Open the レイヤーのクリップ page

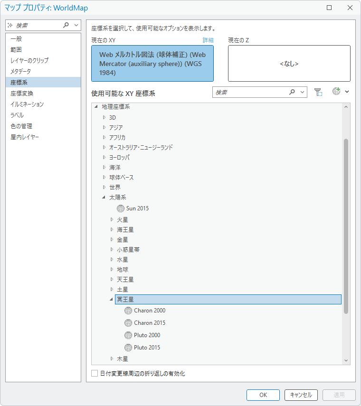pos(43,60)
